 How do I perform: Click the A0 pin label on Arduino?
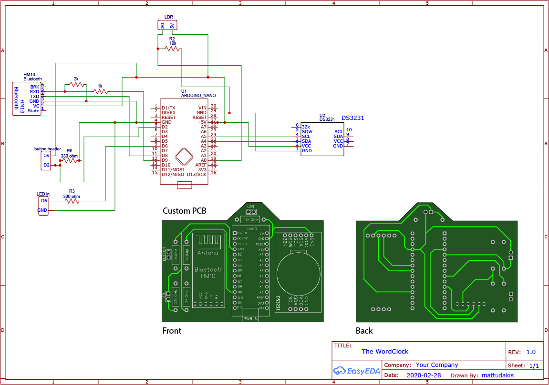click(x=203, y=160)
